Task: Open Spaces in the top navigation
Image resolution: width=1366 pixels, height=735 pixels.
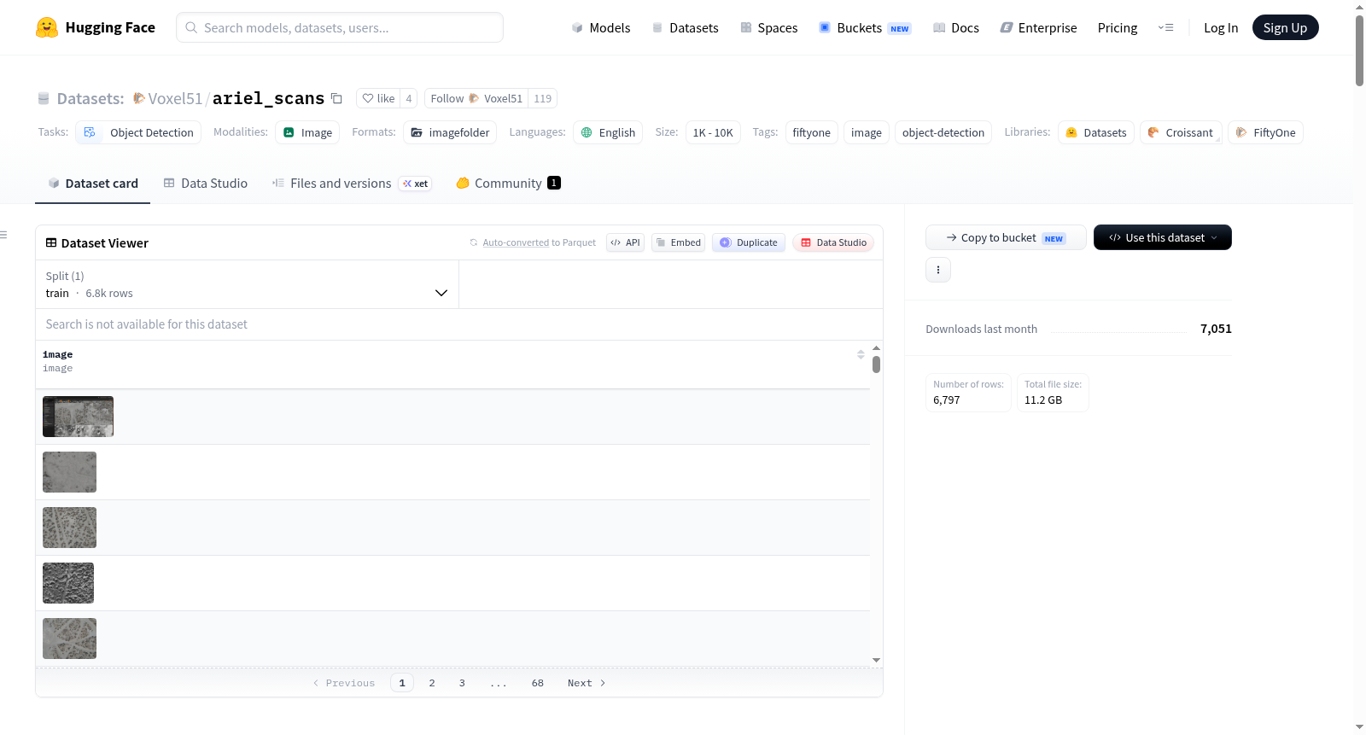Action: [x=768, y=27]
